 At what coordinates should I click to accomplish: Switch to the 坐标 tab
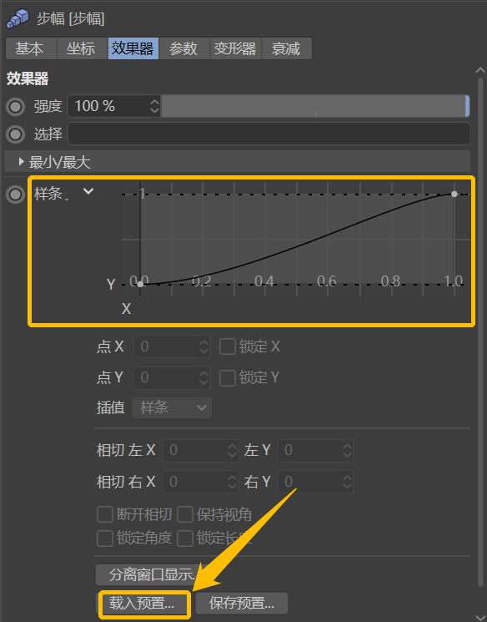[82, 48]
